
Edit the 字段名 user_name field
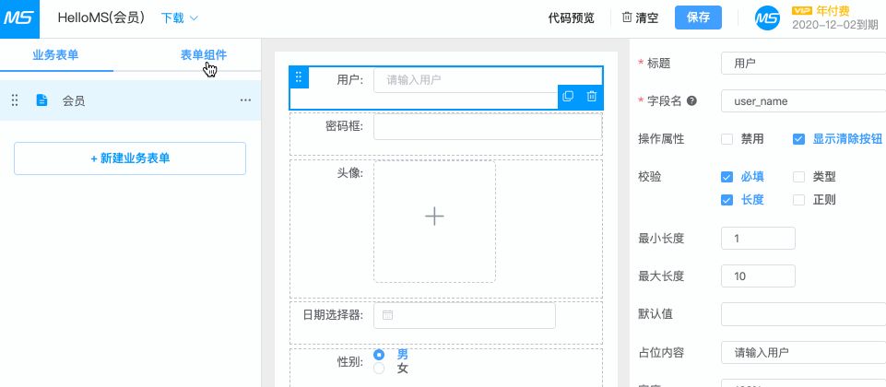click(804, 101)
